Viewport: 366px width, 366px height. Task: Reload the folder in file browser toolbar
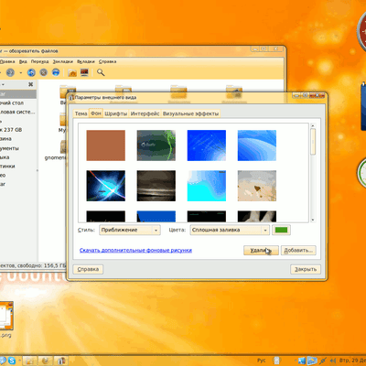[x=56, y=72]
